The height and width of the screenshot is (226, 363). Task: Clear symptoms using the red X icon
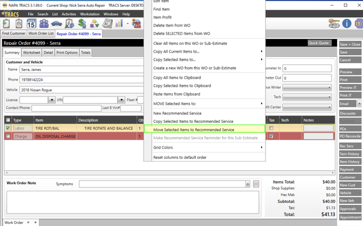click(x=256, y=184)
